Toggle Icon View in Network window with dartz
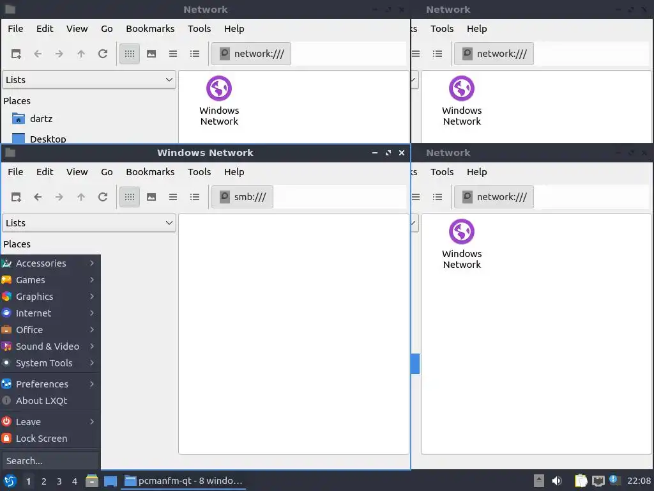The width and height of the screenshot is (654, 491). [x=130, y=54]
